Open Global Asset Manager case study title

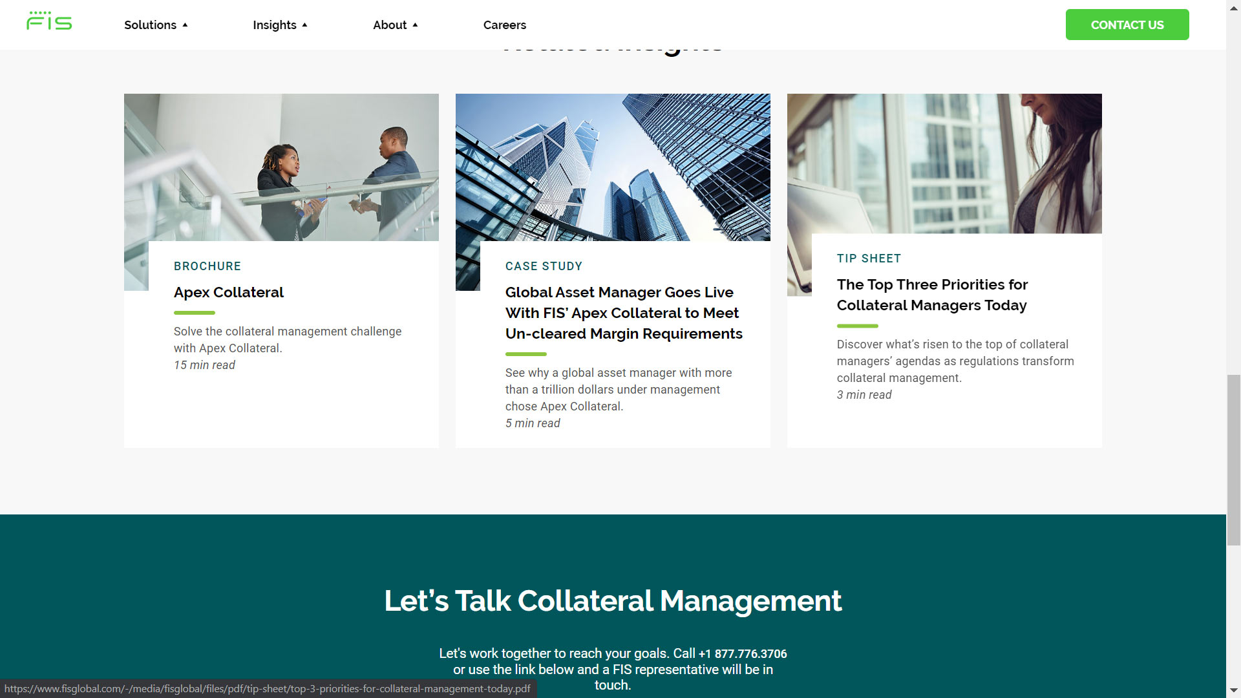623,313
